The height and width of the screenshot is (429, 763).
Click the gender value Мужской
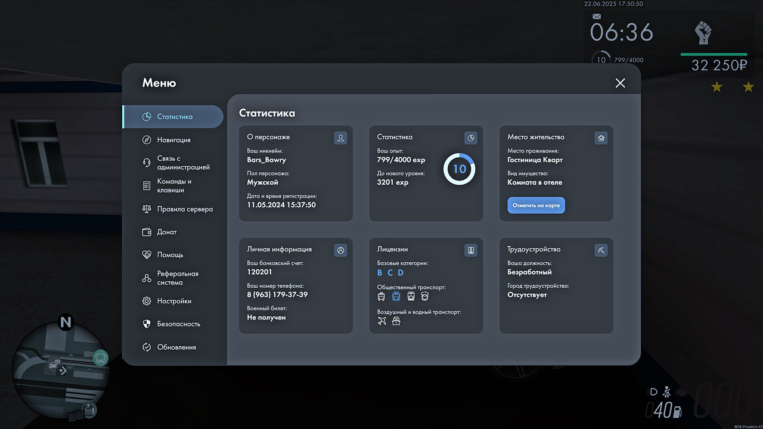(x=263, y=182)
